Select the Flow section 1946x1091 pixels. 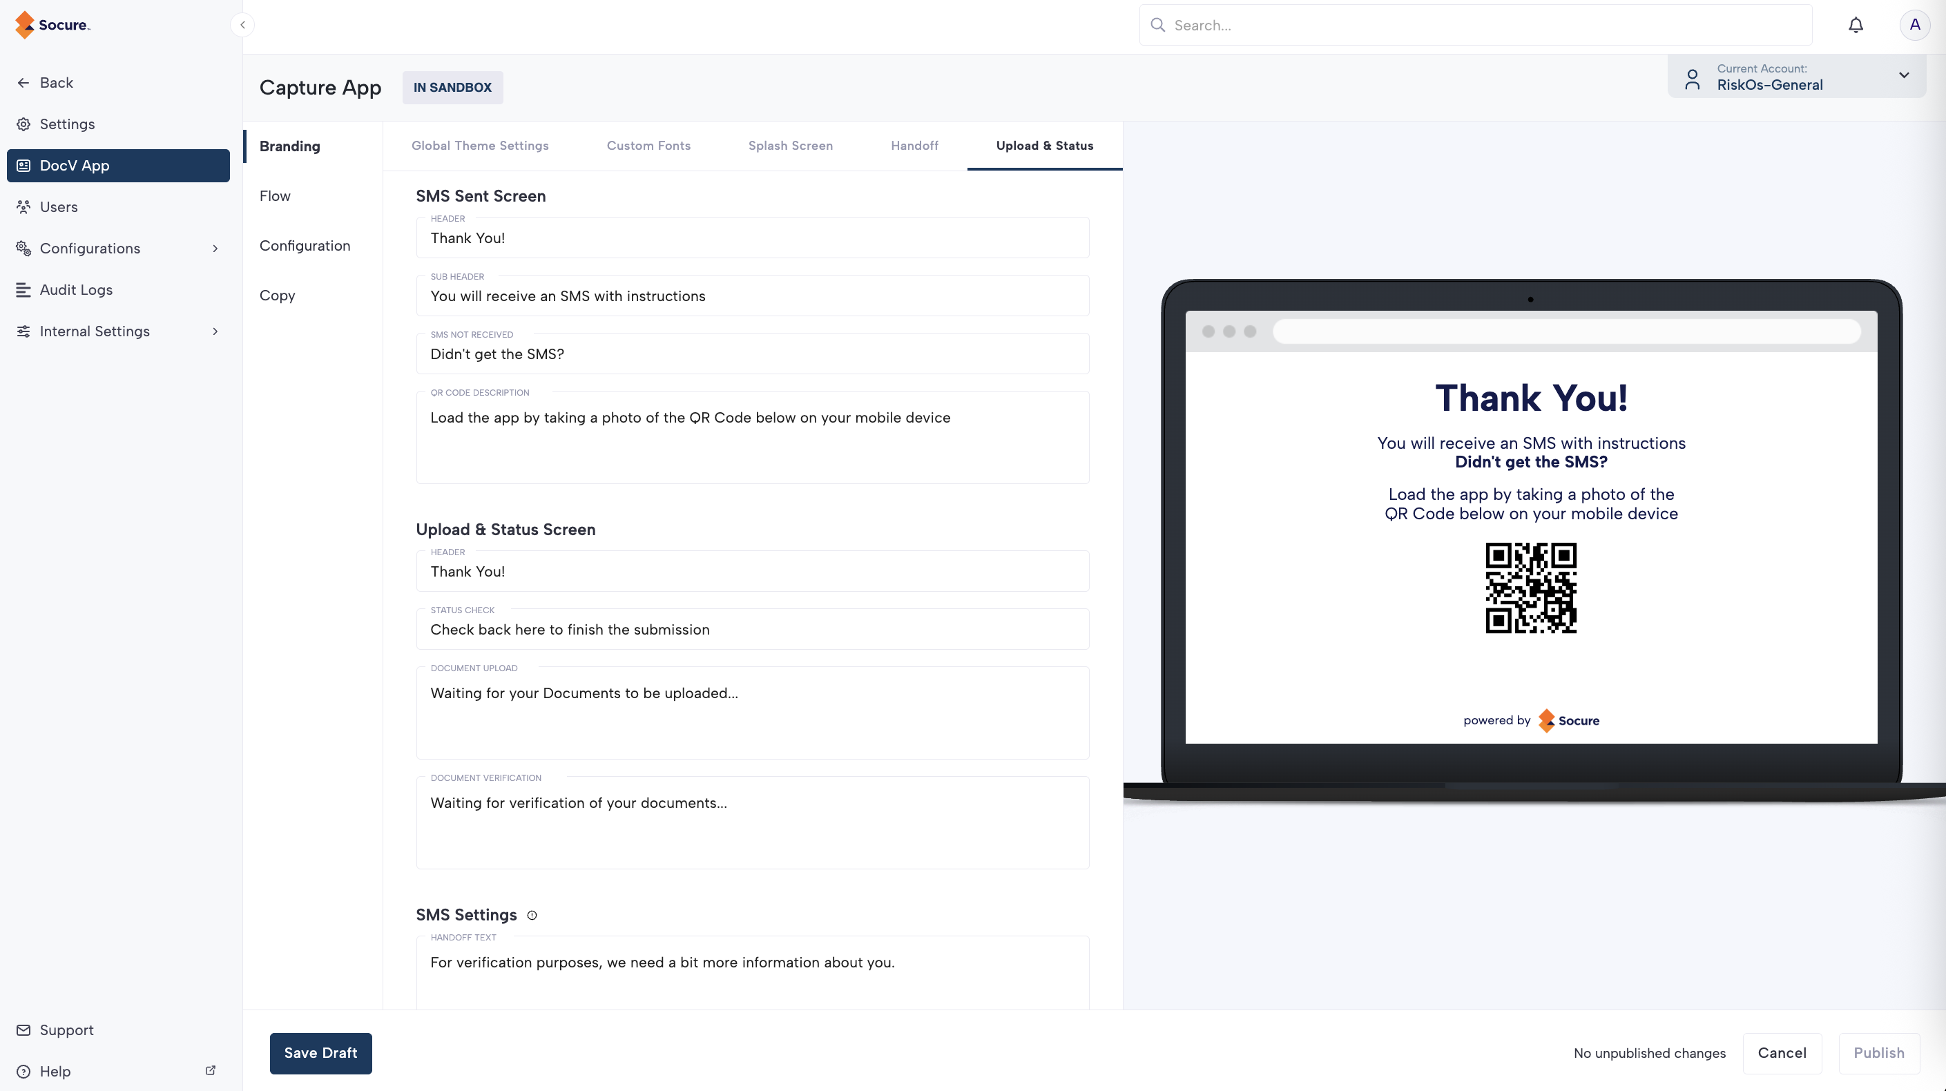(275, 196)
